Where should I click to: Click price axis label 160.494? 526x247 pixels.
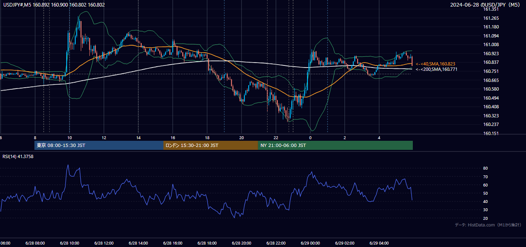(491, 98)
